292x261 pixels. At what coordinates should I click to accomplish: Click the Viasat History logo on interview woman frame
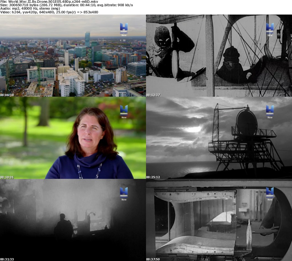[x=124, y=111]
